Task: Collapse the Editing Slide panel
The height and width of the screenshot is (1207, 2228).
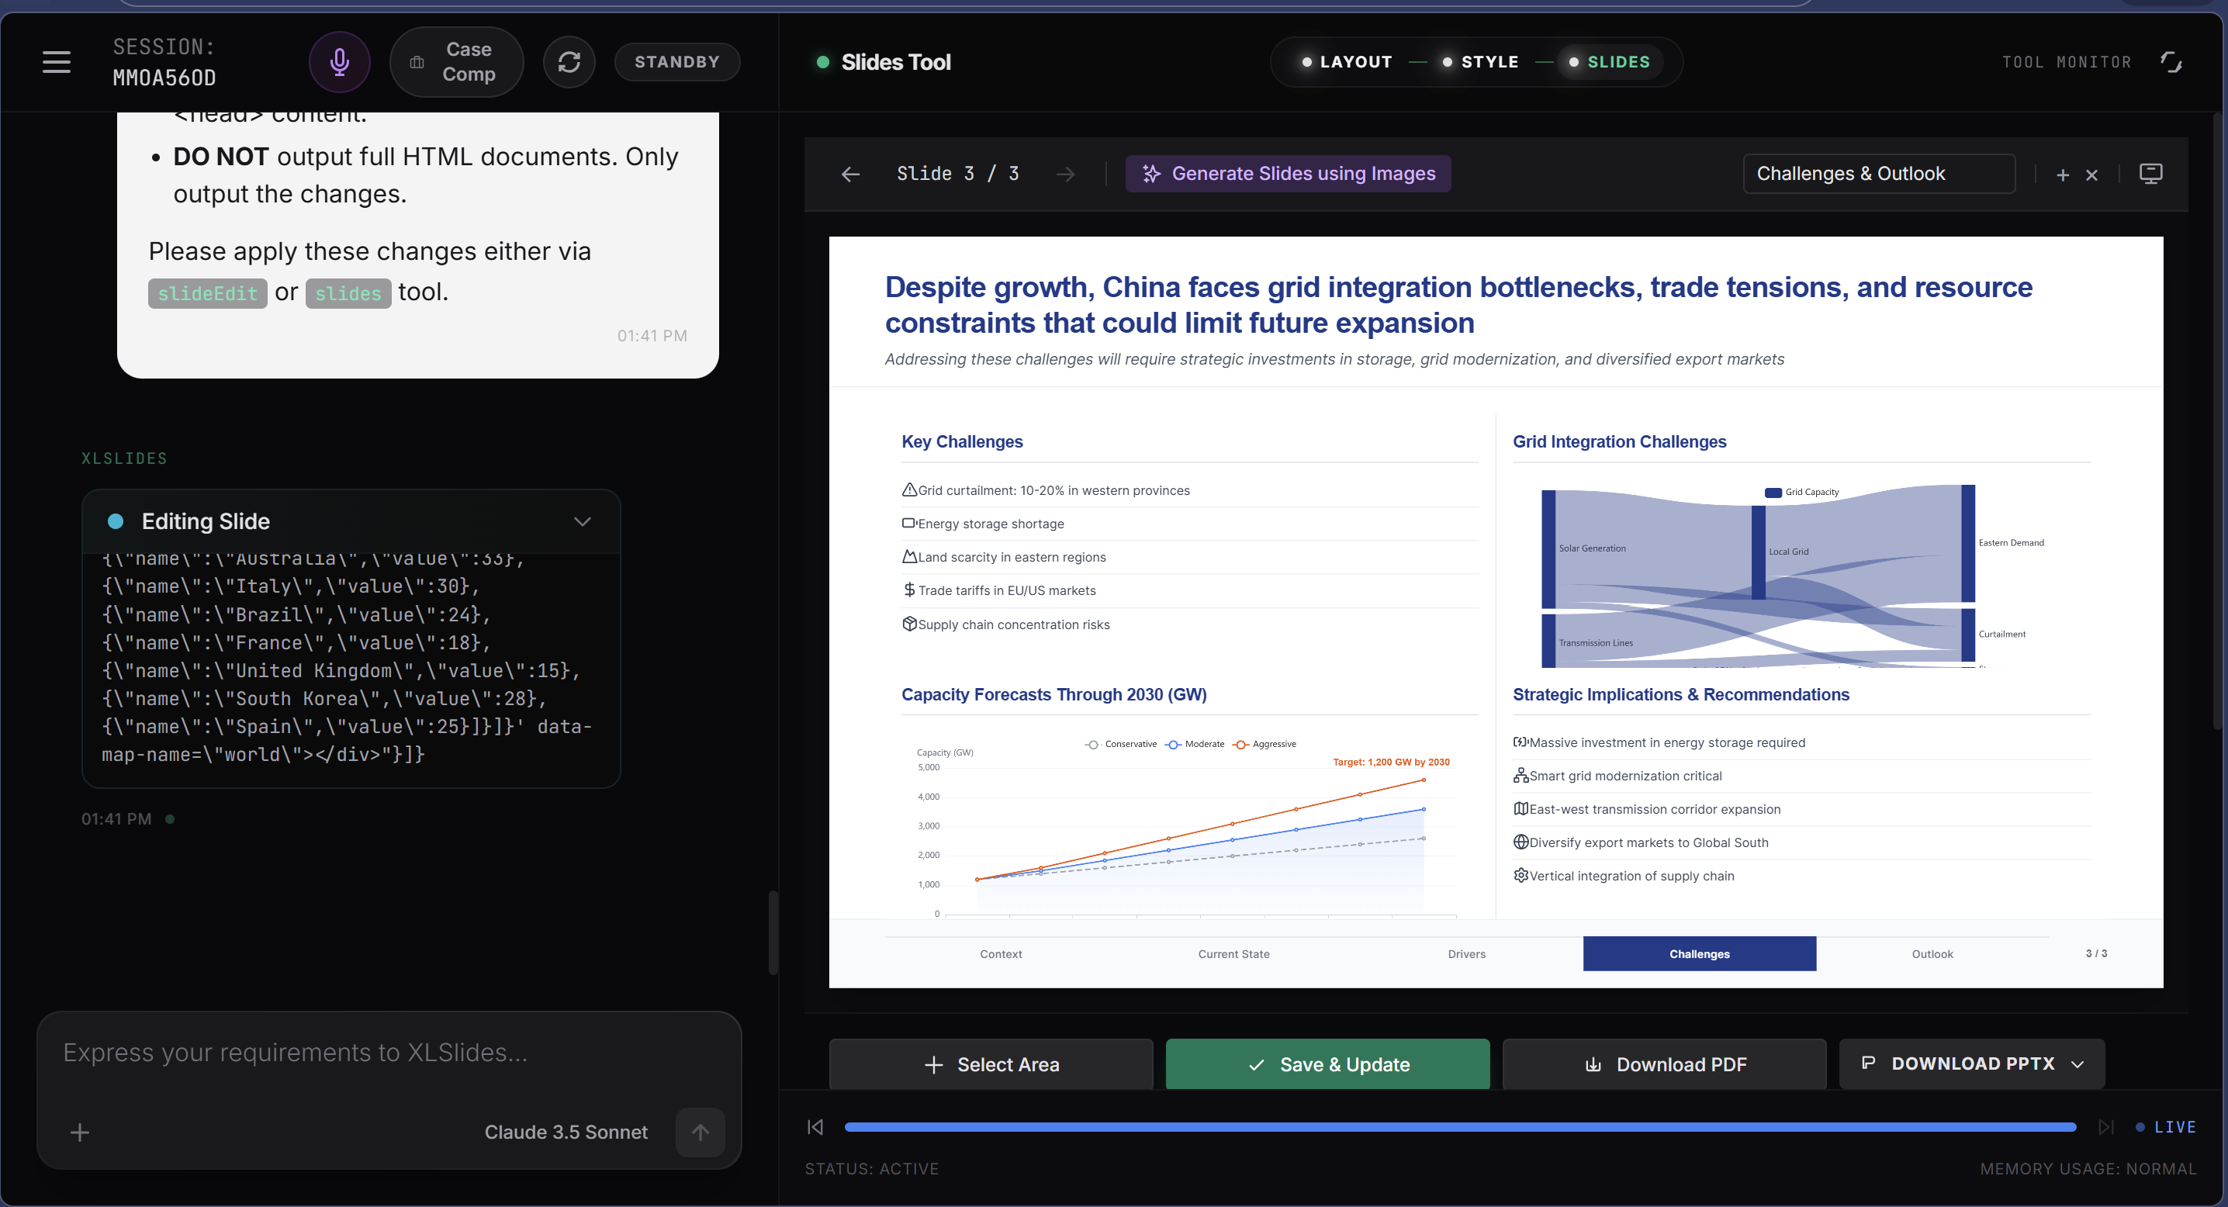Action: click(582, 521)
